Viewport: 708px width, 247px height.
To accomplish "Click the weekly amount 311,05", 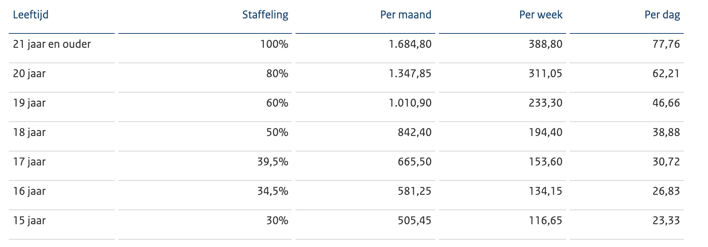I will [546, 74].
